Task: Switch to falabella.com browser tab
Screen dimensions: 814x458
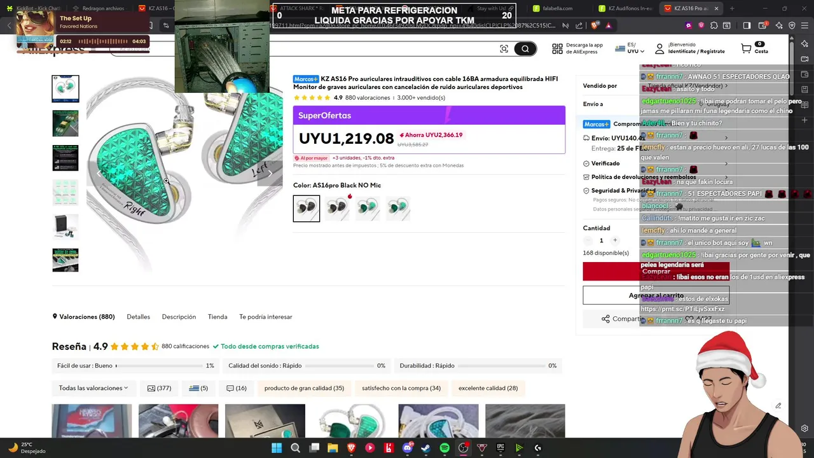Action: click(560, 8)
